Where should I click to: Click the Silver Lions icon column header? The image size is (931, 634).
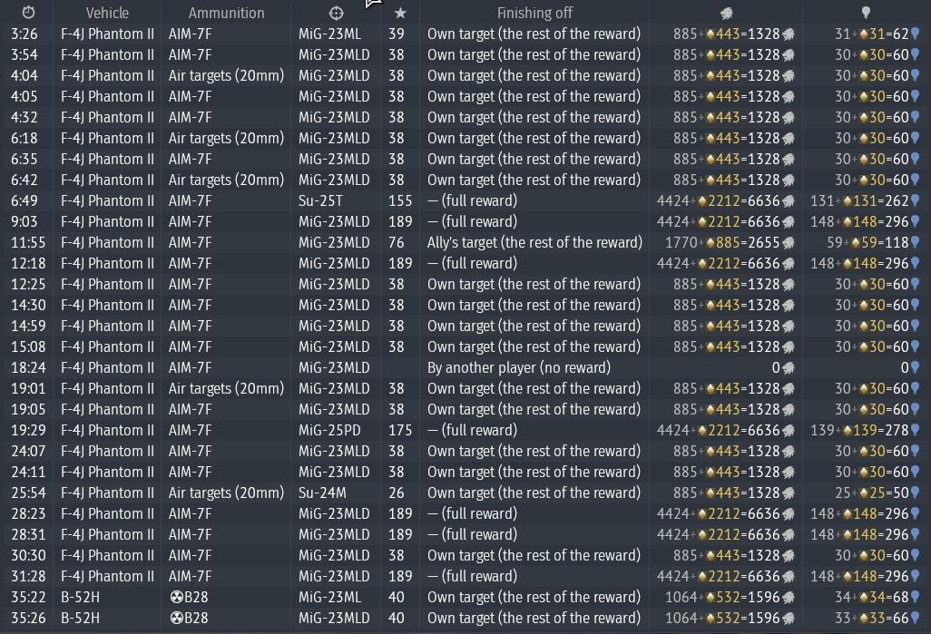pos(726,13)
